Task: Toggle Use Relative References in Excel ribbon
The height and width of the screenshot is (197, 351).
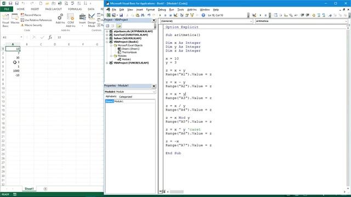Action: click(36, 20)
